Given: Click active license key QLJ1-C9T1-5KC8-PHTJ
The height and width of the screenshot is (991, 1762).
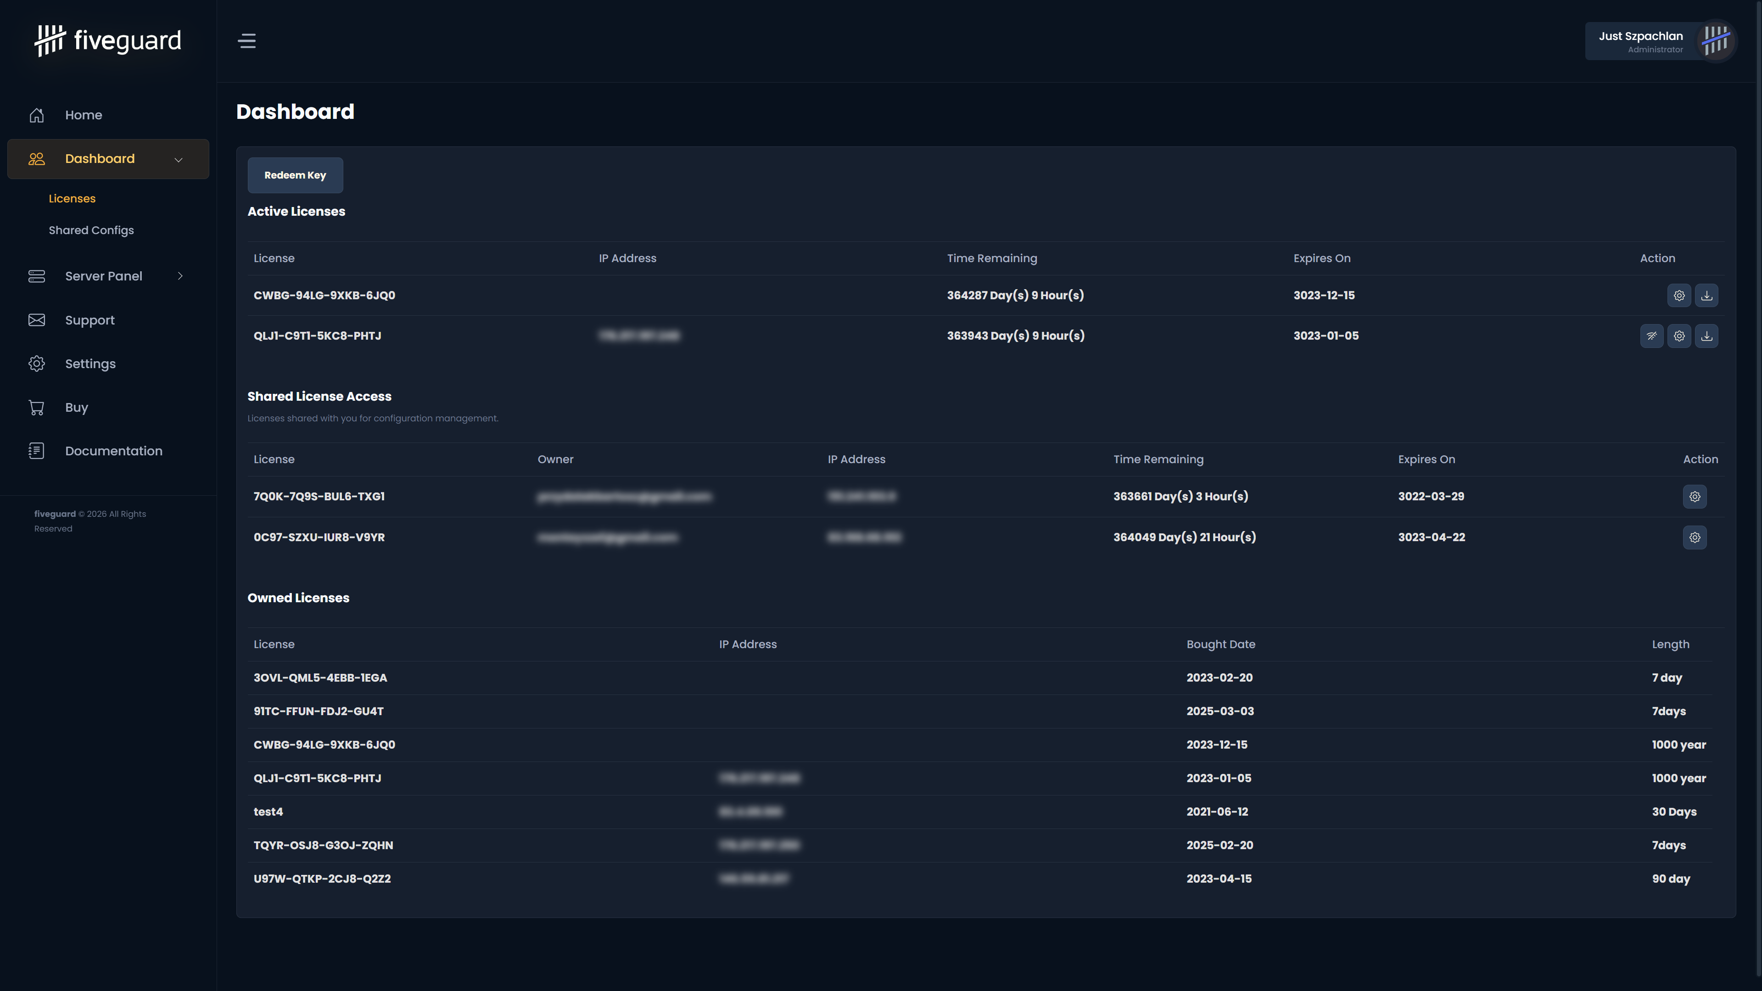Looking at the screenshot, I should tap(317, 336).
